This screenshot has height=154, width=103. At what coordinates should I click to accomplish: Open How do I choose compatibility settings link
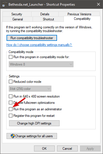[39, 45]
